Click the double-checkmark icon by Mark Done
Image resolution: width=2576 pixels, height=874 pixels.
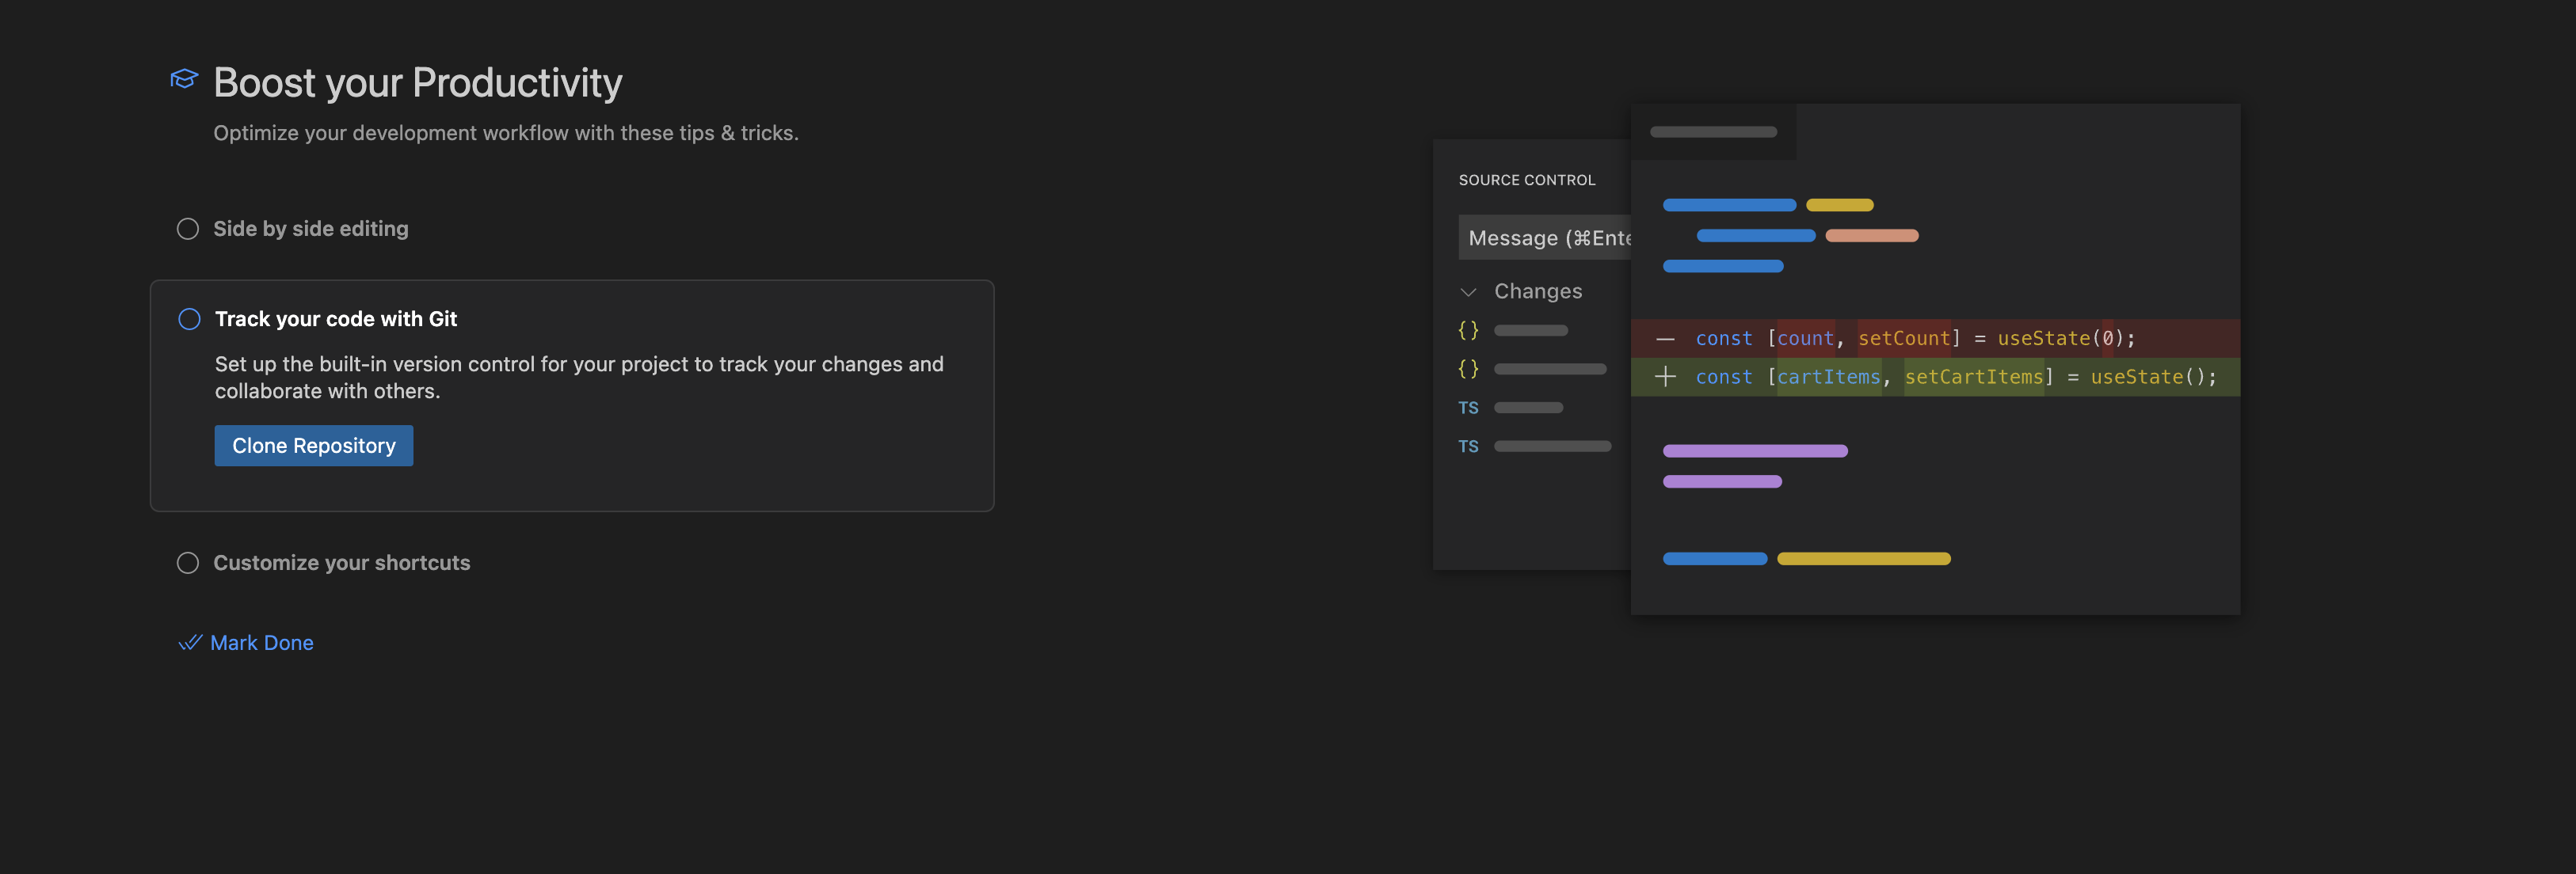190,642
